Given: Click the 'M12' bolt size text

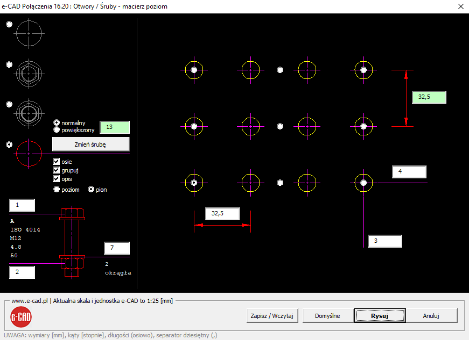Looking at the screenshot, I should click(16, 238).
